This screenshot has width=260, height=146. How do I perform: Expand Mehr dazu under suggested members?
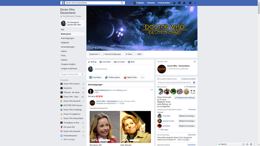[164, 130]
